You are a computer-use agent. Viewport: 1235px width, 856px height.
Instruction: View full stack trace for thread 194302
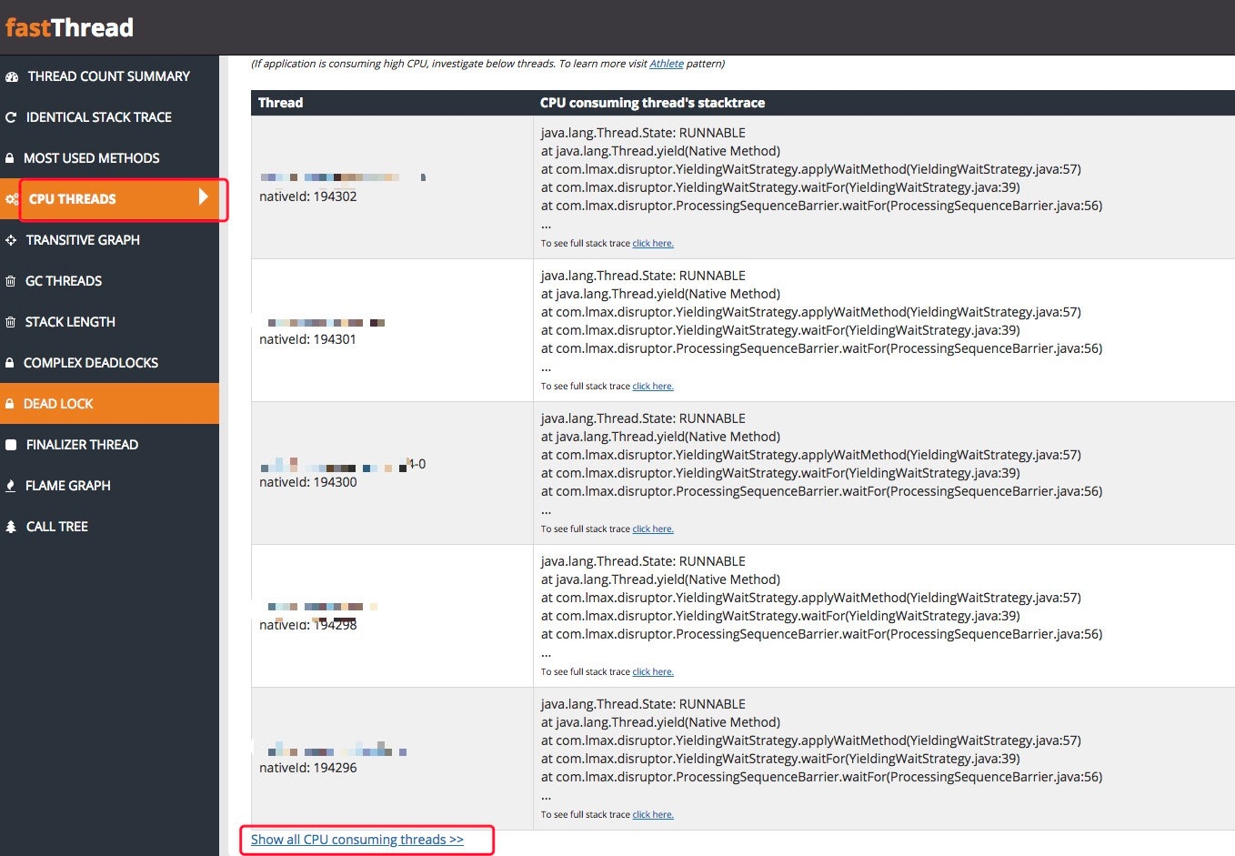[x=653, y=244]
